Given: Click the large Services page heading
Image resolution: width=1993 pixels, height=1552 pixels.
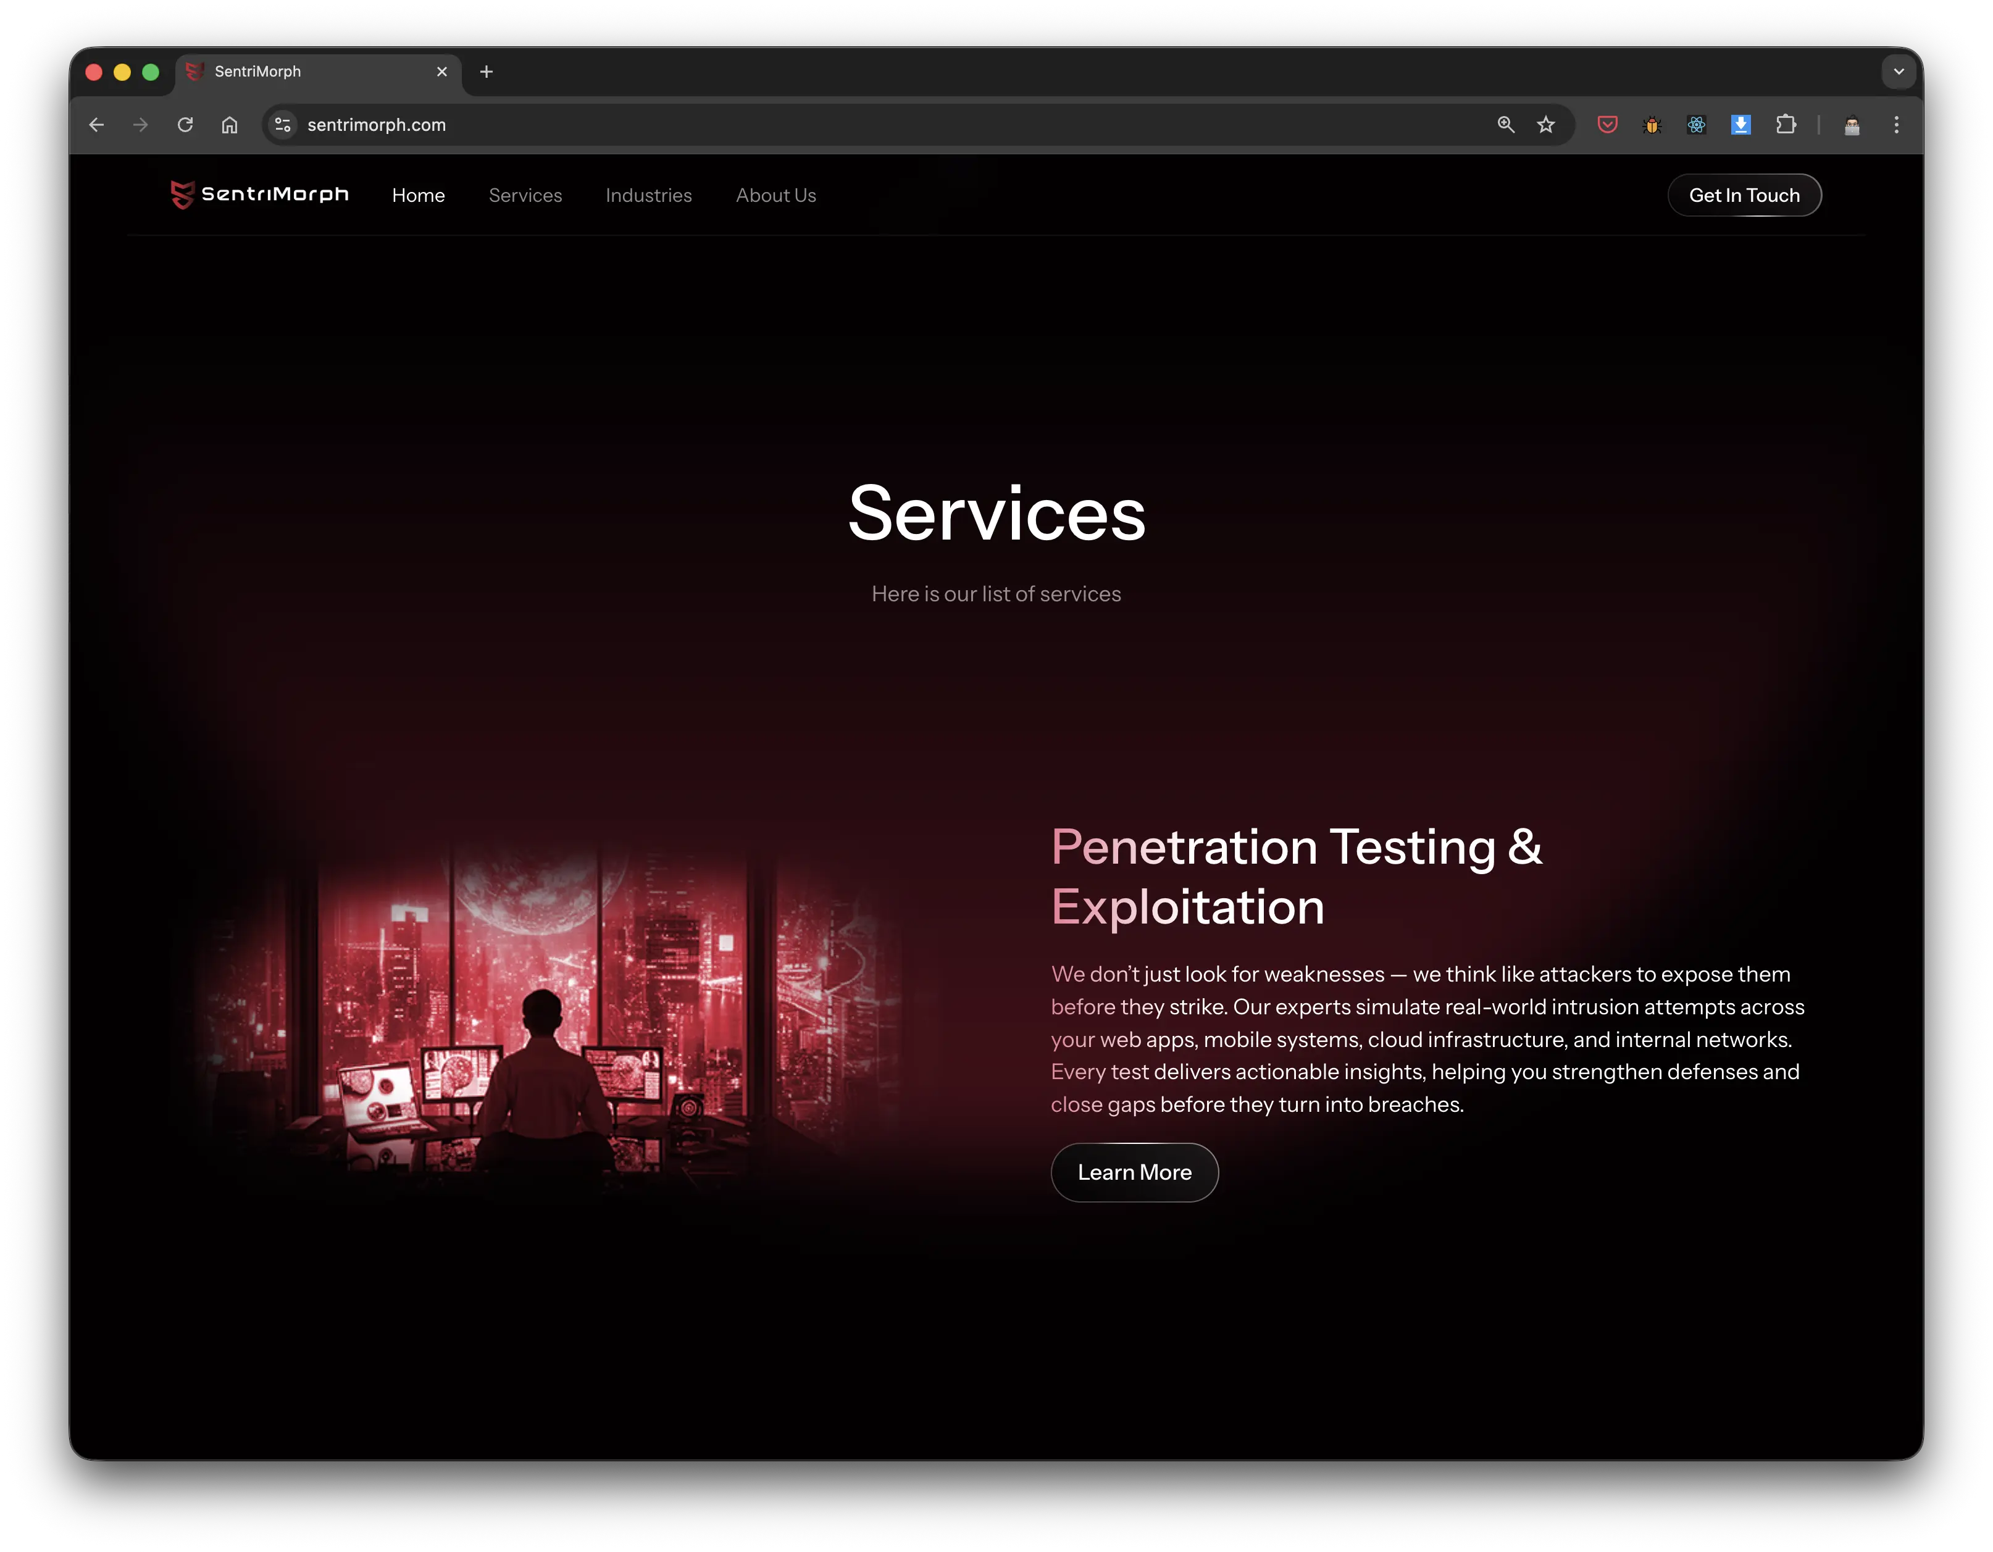Looking at the screenshot, I should (997, 514).
